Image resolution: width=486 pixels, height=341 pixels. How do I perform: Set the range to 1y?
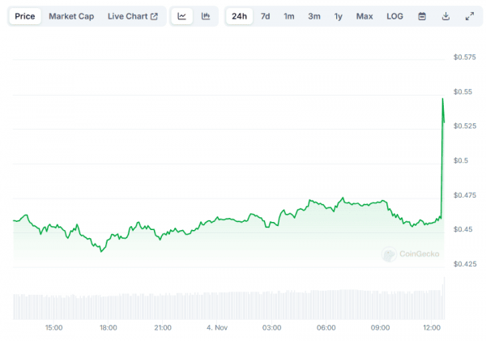pyautogui.click(x=338, y=16)
